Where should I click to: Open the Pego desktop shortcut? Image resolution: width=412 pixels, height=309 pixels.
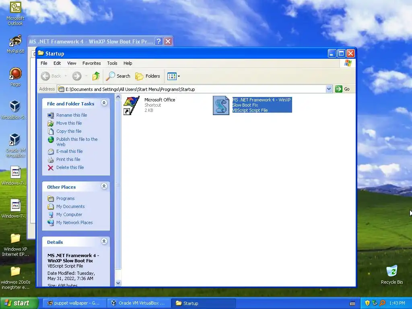pos(15,77)
